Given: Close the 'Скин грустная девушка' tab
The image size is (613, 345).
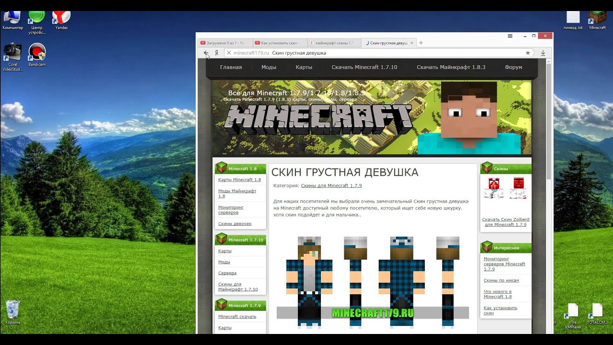Looking at the screenshot, I should click(x=412, y=43).
